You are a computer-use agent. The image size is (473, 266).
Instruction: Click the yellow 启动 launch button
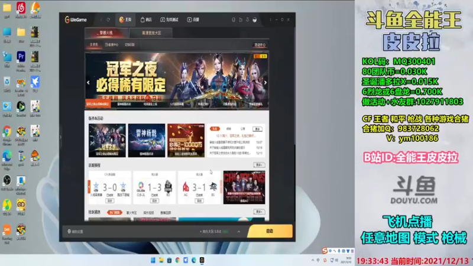click(x=270, y=231)
